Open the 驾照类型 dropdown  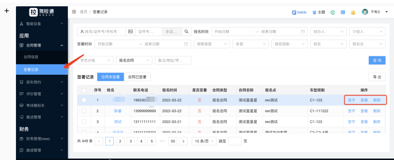212,44
